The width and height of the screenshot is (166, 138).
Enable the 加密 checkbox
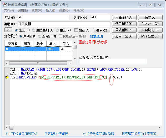click(x=76, y=30)
